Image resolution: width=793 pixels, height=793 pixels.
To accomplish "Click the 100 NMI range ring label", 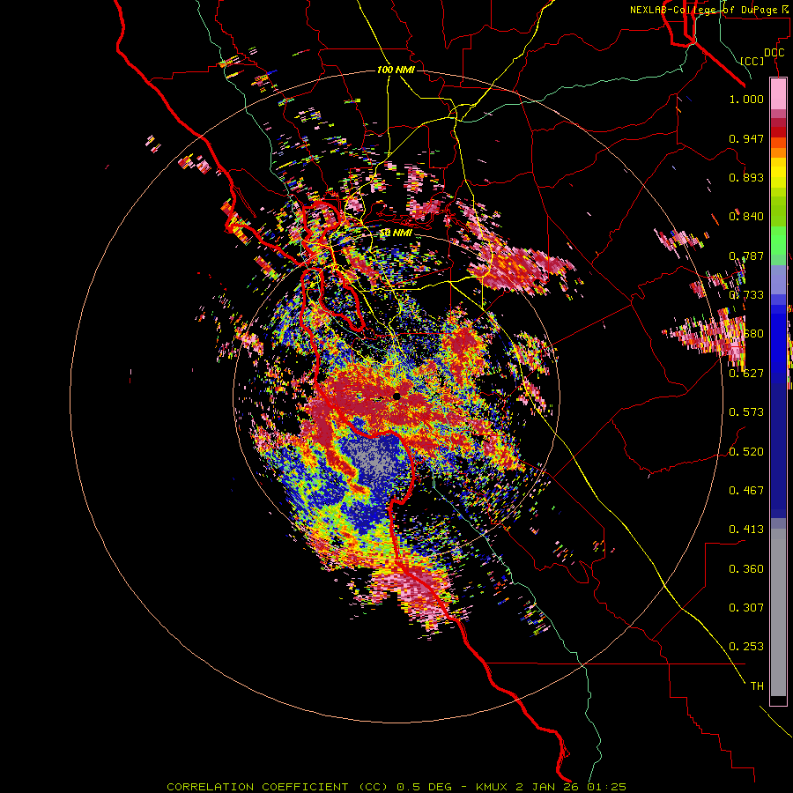I will 396,70.
